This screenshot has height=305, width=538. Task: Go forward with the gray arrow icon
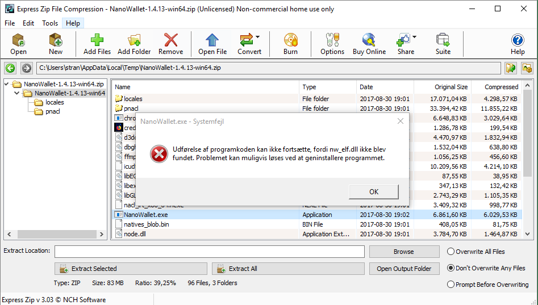pos(26,68)
